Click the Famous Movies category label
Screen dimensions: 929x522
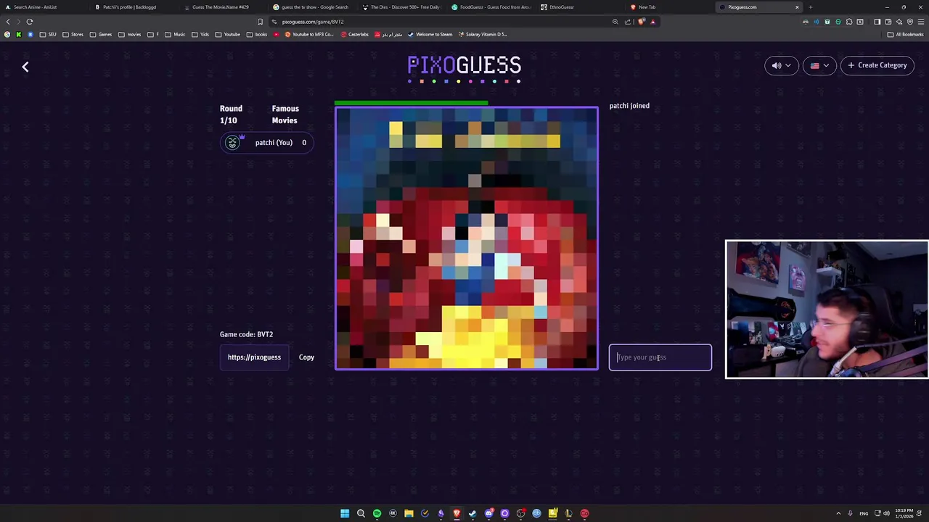285,115
